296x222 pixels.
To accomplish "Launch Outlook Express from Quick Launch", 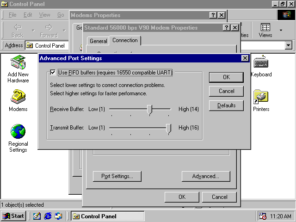I will (58, 216).
